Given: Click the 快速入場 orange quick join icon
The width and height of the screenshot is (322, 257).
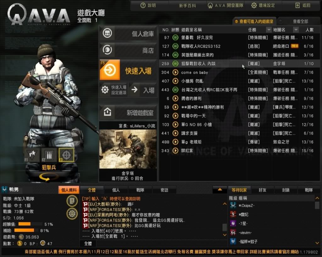Looking at the screenshot, I should point(110,70).
